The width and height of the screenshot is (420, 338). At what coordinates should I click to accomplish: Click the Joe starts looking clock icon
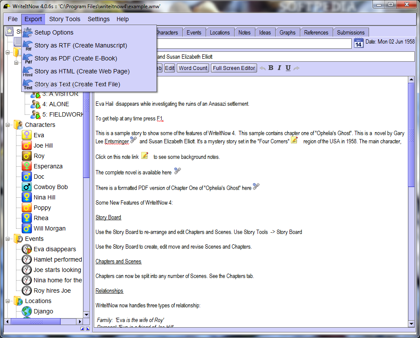(x=27, y=270)
